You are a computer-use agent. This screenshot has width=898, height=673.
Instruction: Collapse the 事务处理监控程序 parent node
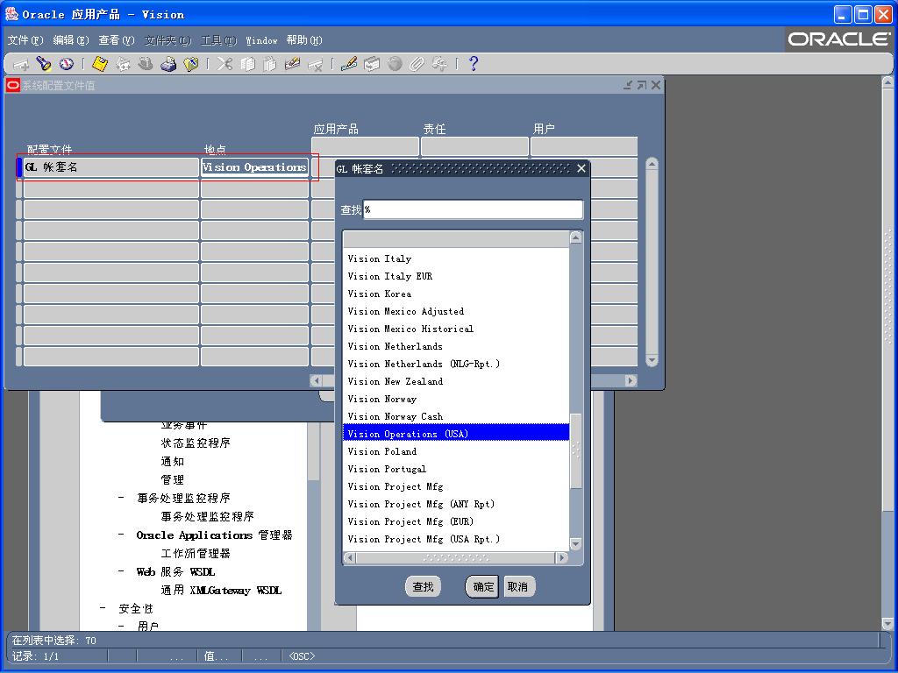point(121,498)
